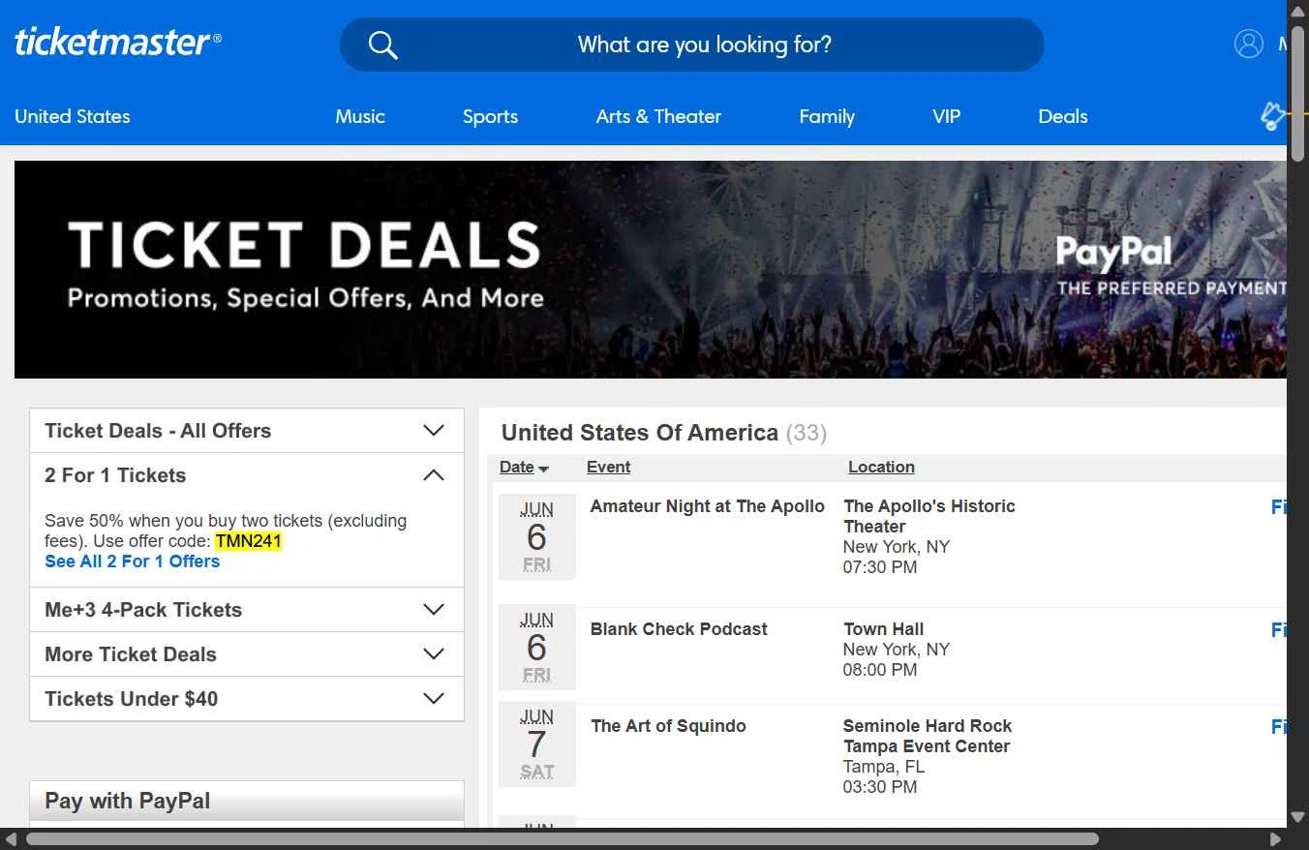Click the June 7 SAT date badge
Image resolution: width=1309 pixels, height=850 pixels.
(536, 744)
